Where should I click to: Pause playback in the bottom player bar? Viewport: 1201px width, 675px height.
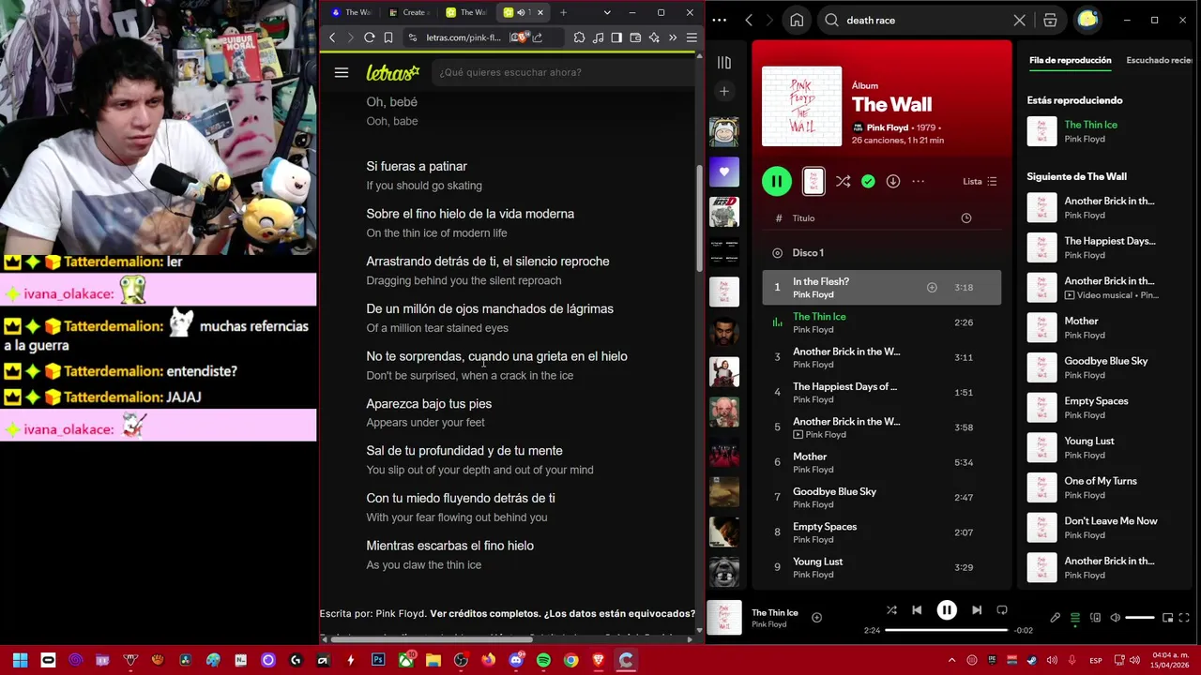point(947,610)
